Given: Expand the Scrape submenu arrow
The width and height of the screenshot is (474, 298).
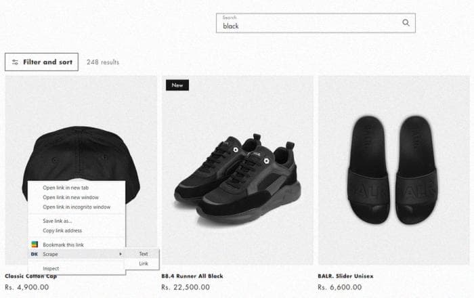Looking at the screenshot, I should pyautogui.click(x=121, y=254).
